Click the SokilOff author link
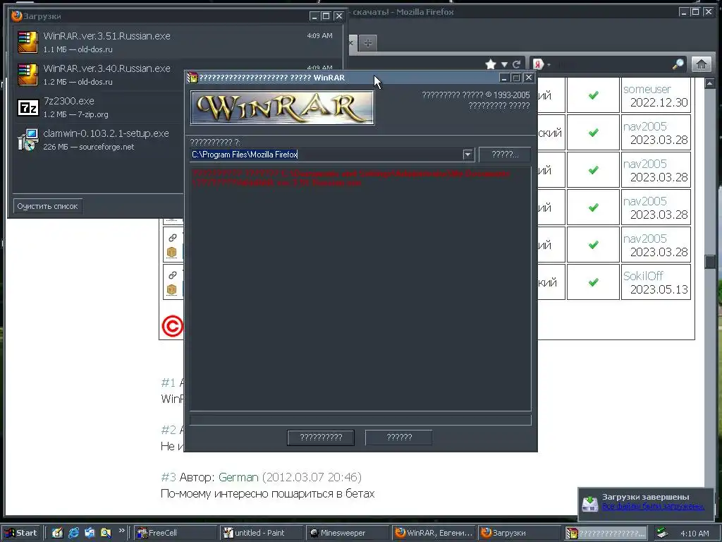Viewport: 722px width, 542px height. pyautogui.click(x=643, y=276)
